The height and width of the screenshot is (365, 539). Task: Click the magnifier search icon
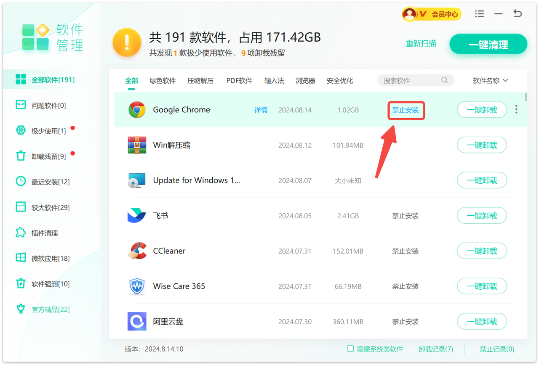pyautogui.click(x=445, y=80)
